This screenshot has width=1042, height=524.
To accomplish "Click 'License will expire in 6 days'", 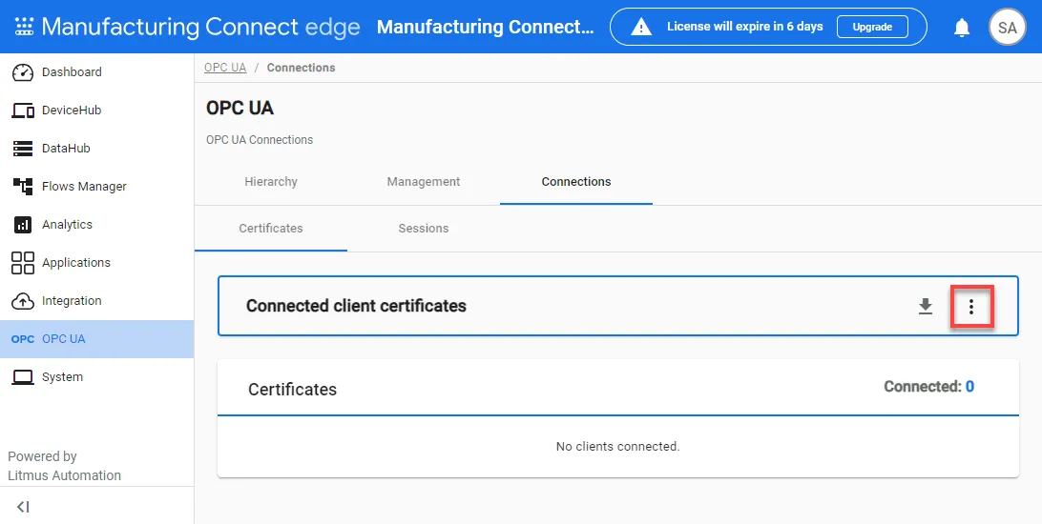I will [745, 27].
